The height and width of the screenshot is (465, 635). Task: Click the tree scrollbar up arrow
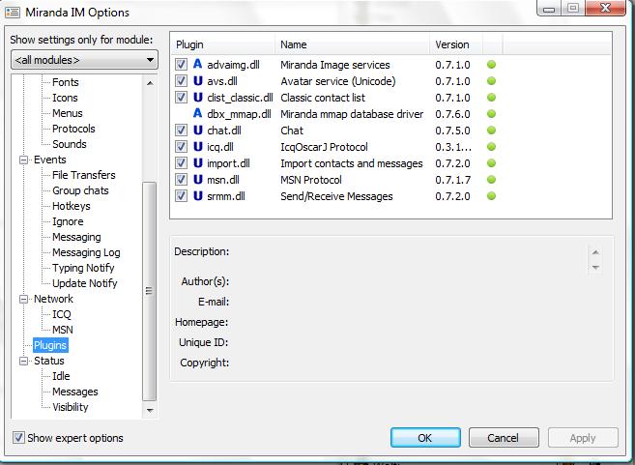point(150,83)
